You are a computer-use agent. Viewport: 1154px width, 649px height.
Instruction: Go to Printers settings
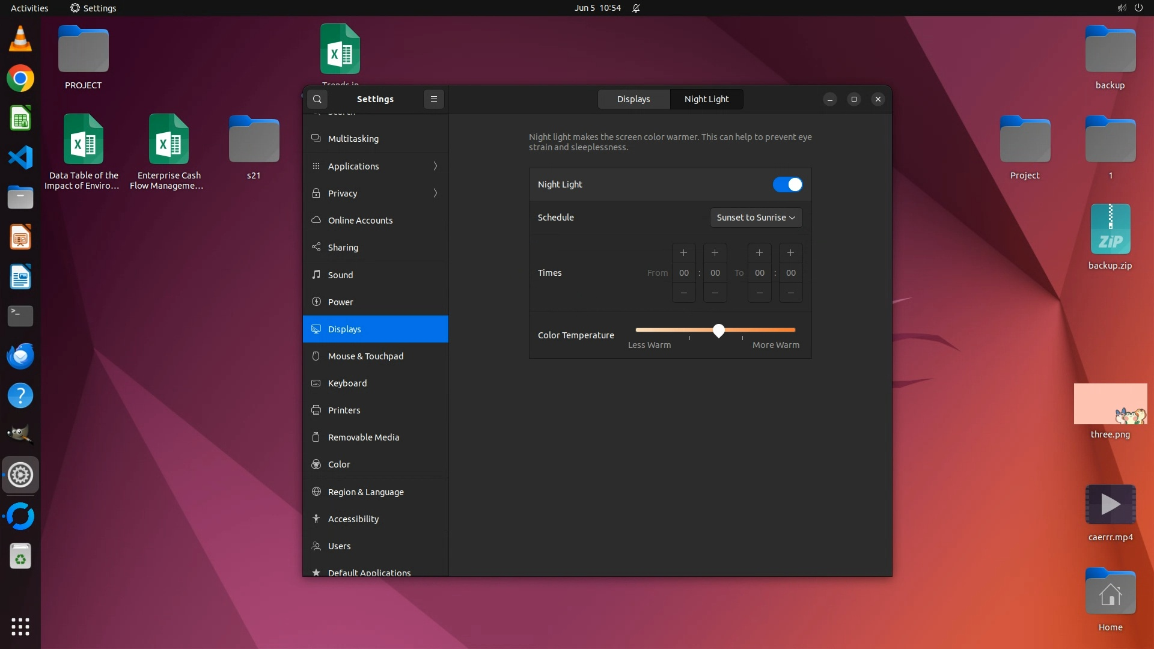coord(344,410)
